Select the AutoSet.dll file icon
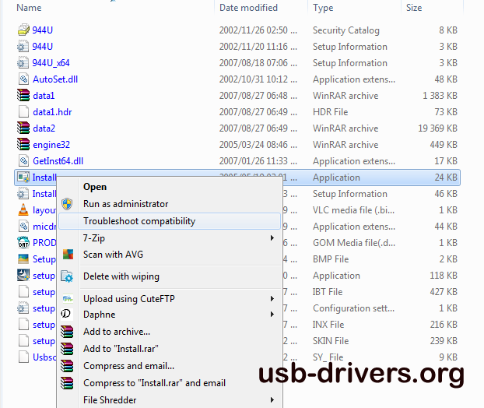The image size is (484, 408). tap(23, 79)
